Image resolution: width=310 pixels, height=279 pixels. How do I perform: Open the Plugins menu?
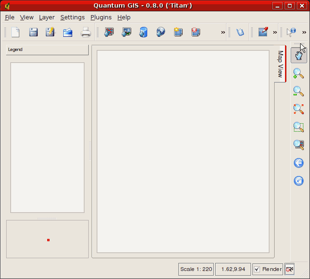101,17
